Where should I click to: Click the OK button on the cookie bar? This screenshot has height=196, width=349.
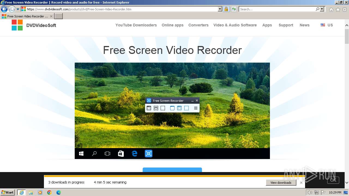pyautogui.click(x=333, y=180)
